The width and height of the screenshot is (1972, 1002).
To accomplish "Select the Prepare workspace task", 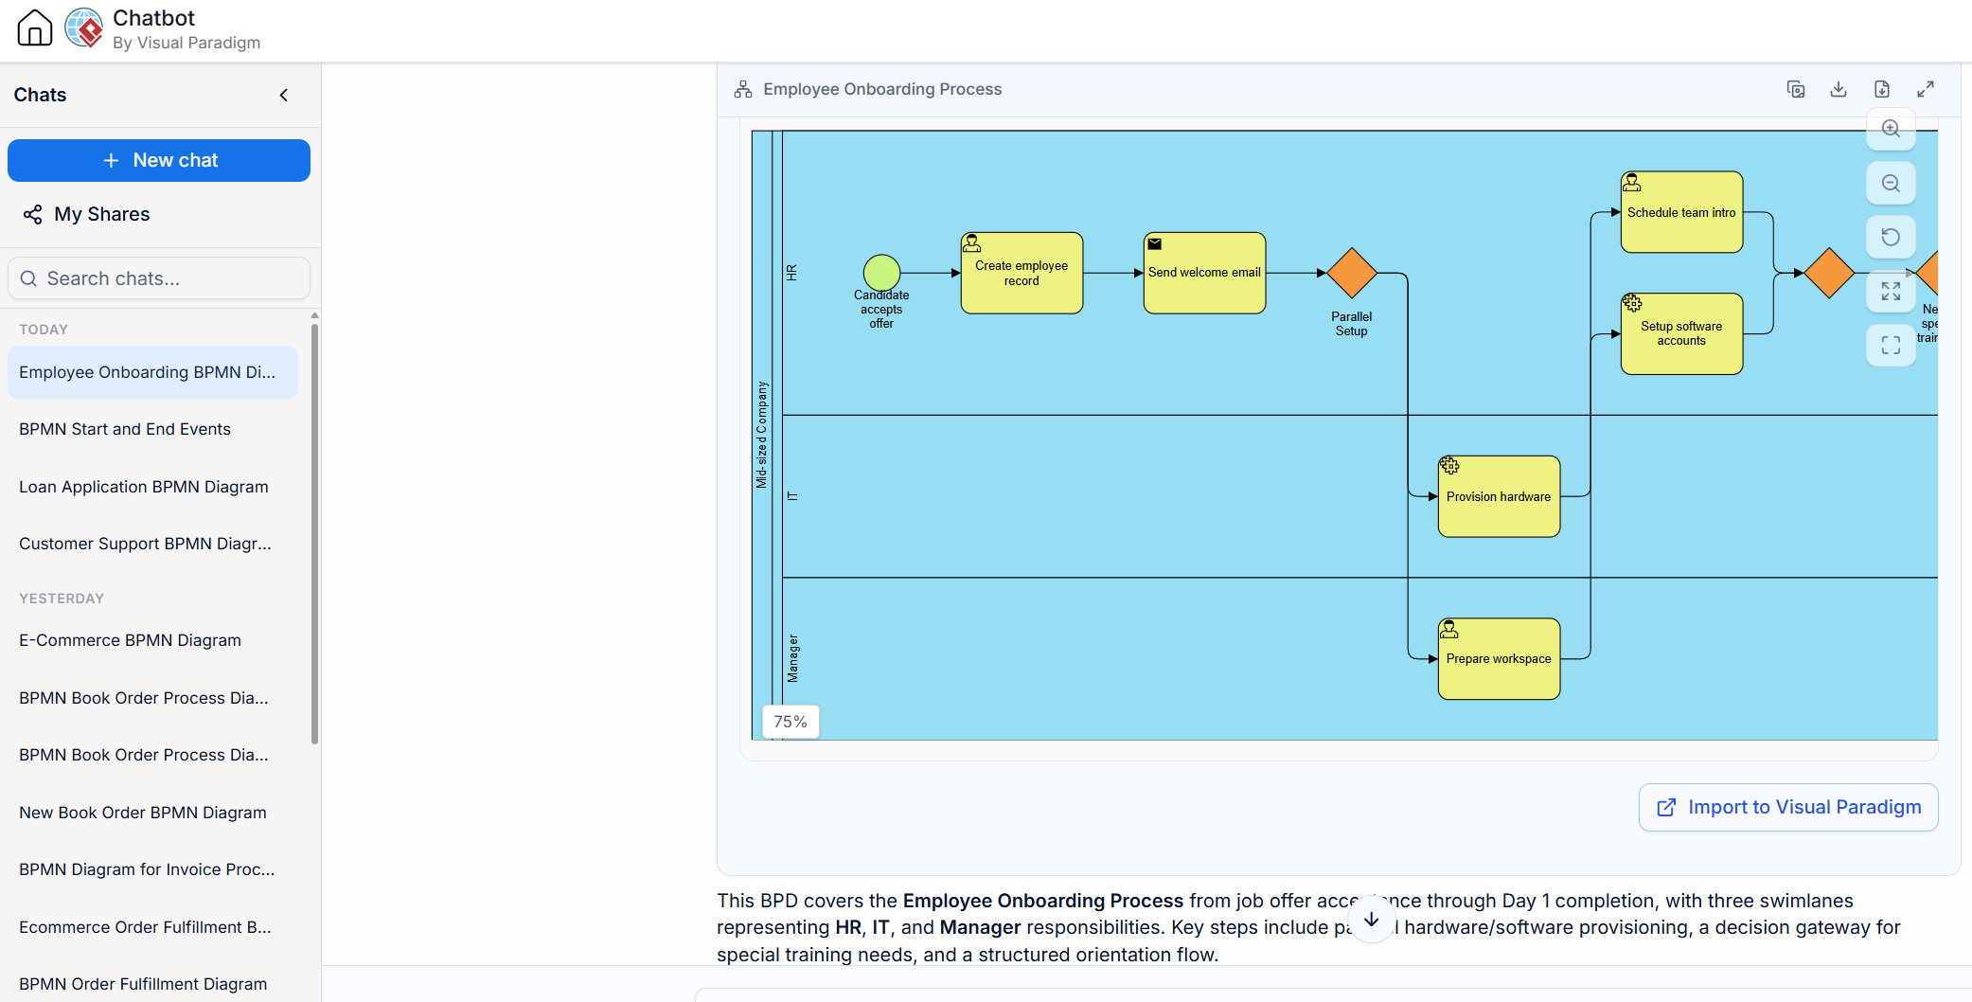I will pos(1499,659).
